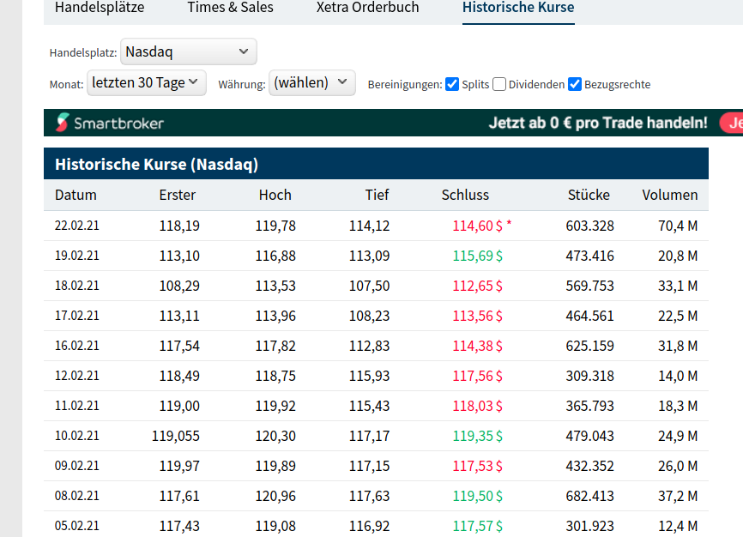The height and width of the screenshot is (537, 743).
Task: Click closing price 119,50 $
Action: [478, 496]
